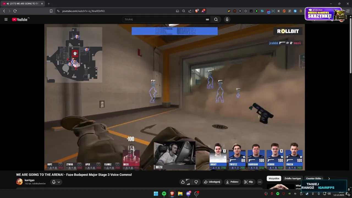Create a clip with the Klip button

[x=249, y=182]
